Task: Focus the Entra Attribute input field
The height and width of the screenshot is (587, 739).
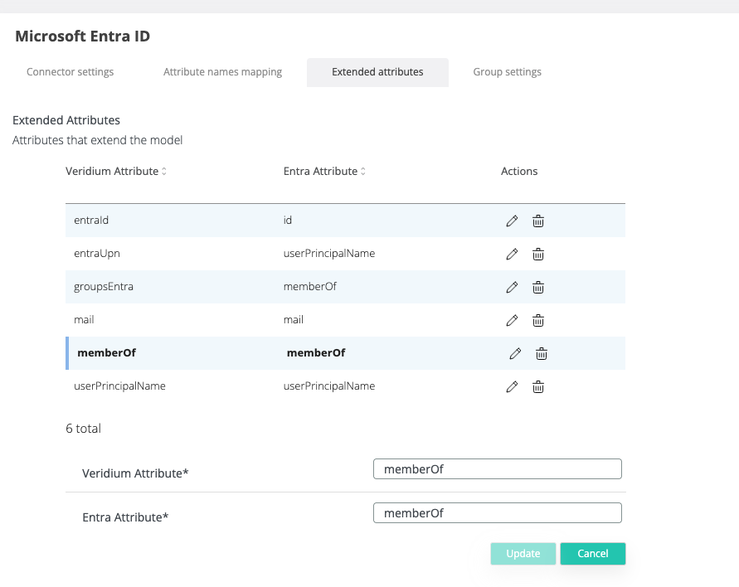Action: tap(497, 513)
